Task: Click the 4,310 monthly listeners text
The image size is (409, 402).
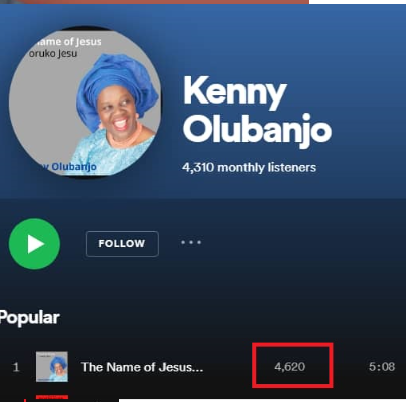Action: 249,167
